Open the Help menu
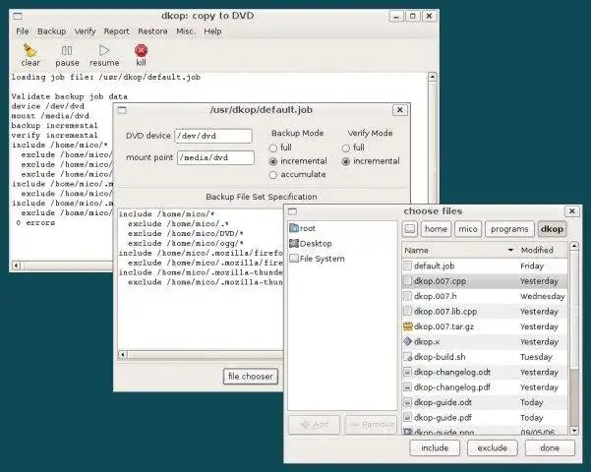This screenshot has width=591, height=472. (x=212, y=31)
